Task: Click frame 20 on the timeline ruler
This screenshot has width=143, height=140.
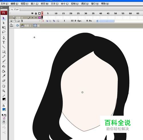Action: [71, 13]
